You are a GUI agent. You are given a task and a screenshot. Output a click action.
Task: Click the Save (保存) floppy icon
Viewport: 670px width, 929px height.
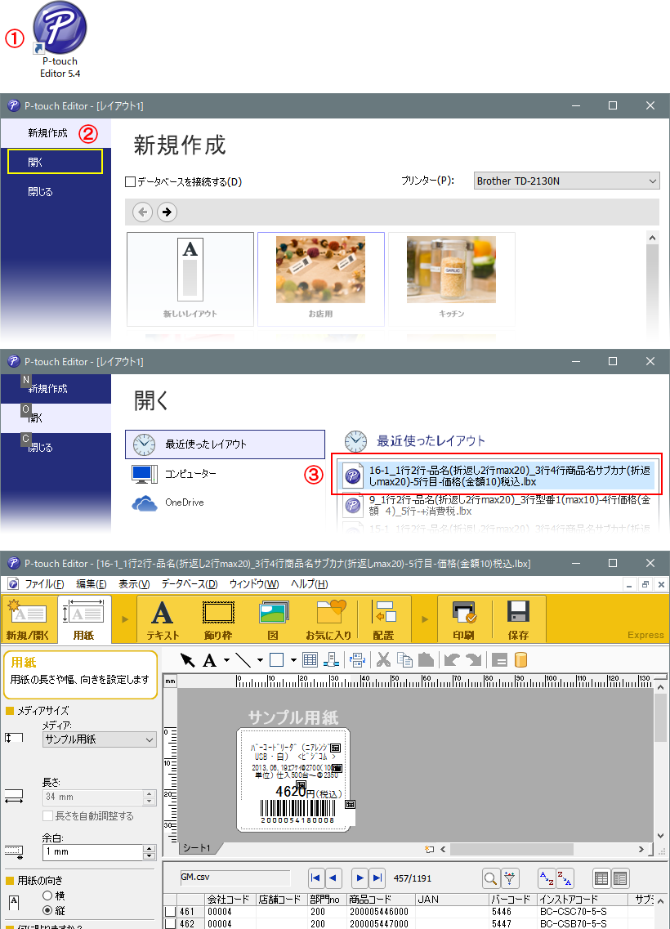(x=518, y=619)
